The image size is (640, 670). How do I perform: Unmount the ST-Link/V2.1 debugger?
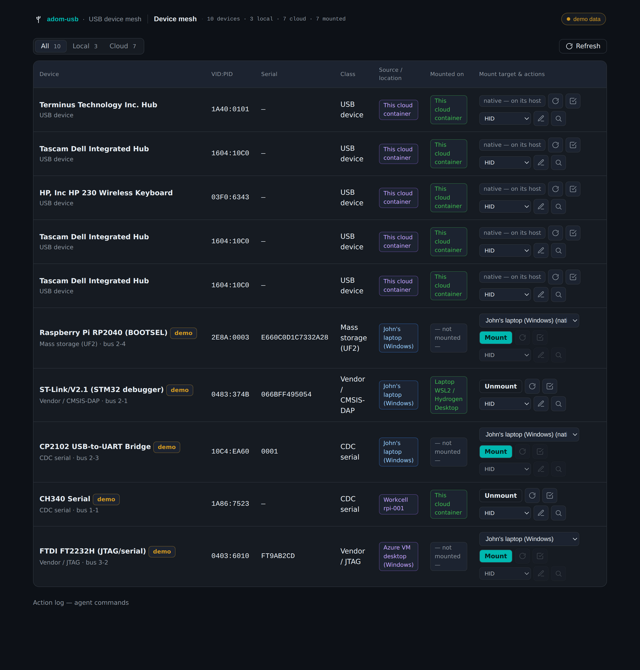pyautogui.click(x=501, y=386)
